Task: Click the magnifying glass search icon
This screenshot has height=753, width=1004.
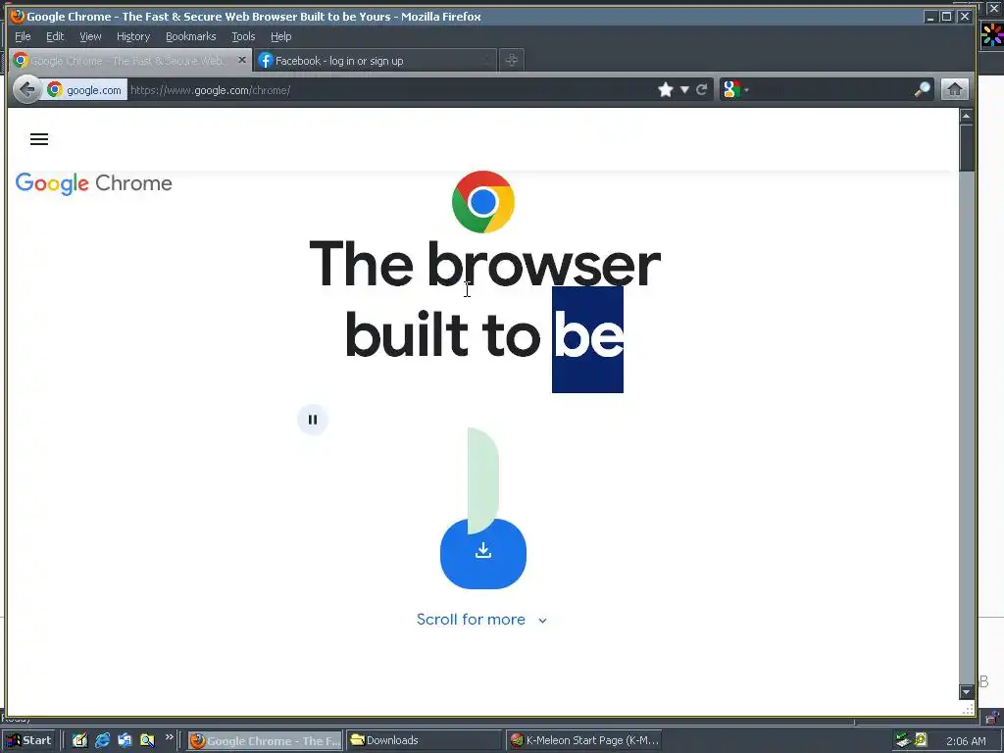Action: (922, 89)
